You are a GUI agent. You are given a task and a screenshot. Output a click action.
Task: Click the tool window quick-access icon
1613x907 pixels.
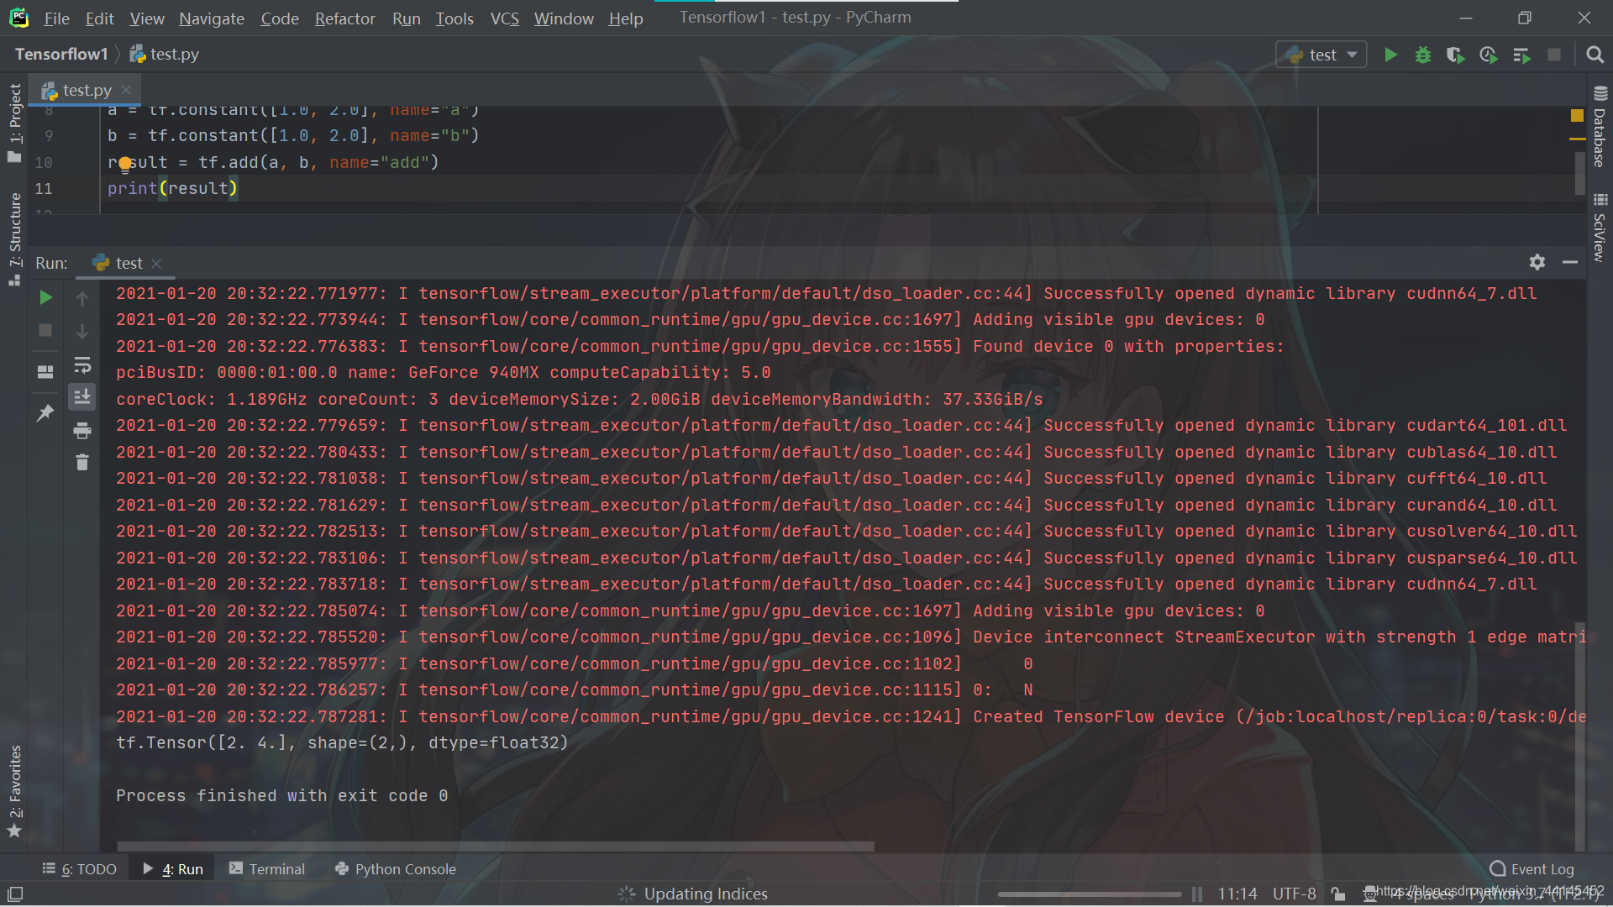(14, 894)
